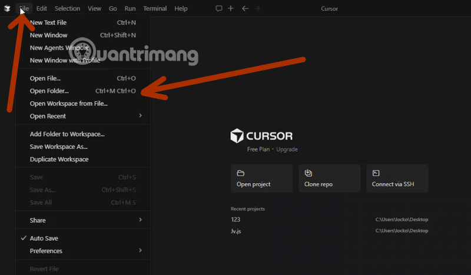Viewport: 471px width, 275px height.
Task: Open recent project 123
Action: 329,220
